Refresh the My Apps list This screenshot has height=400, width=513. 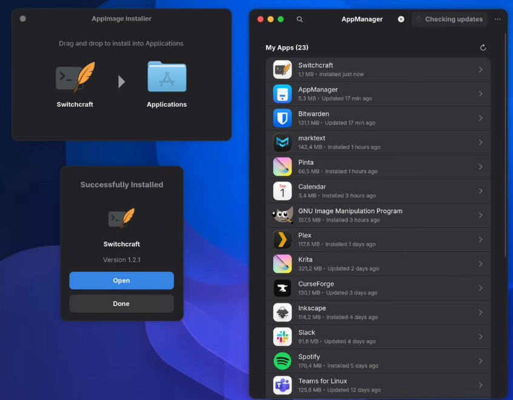[x=483, y=47]
